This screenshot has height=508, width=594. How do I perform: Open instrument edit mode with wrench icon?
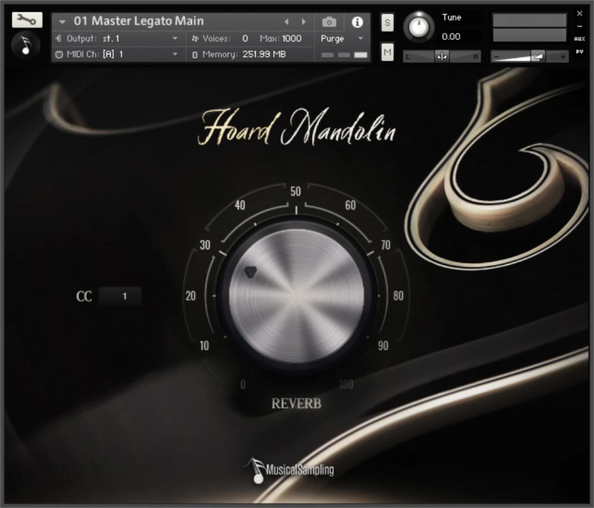click(x=27, y=20)
